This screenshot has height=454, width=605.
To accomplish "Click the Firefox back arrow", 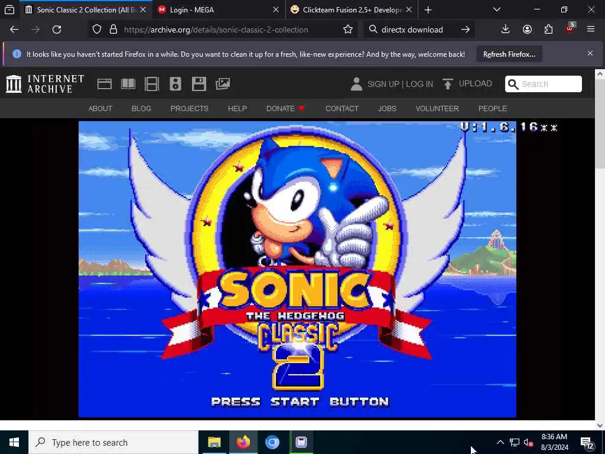I will (14, 30).
